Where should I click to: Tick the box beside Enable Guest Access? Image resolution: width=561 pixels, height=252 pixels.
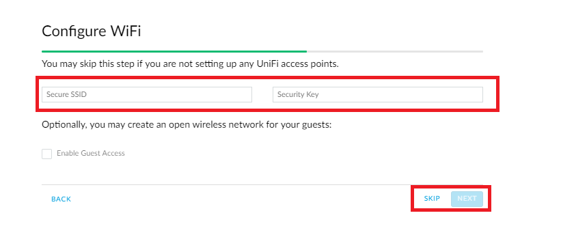coord(47,154)
